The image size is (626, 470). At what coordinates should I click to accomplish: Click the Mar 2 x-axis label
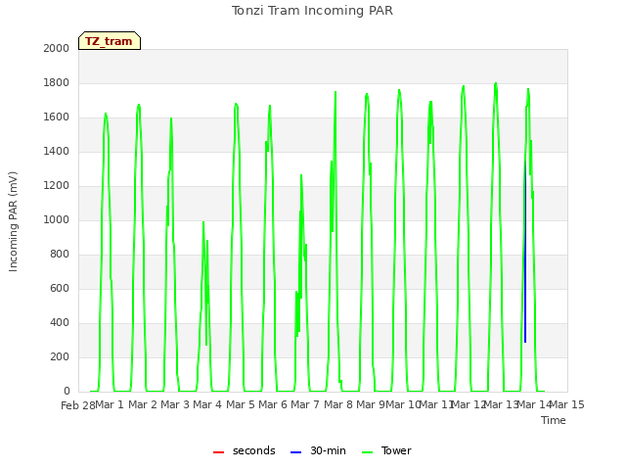[143, 404]
